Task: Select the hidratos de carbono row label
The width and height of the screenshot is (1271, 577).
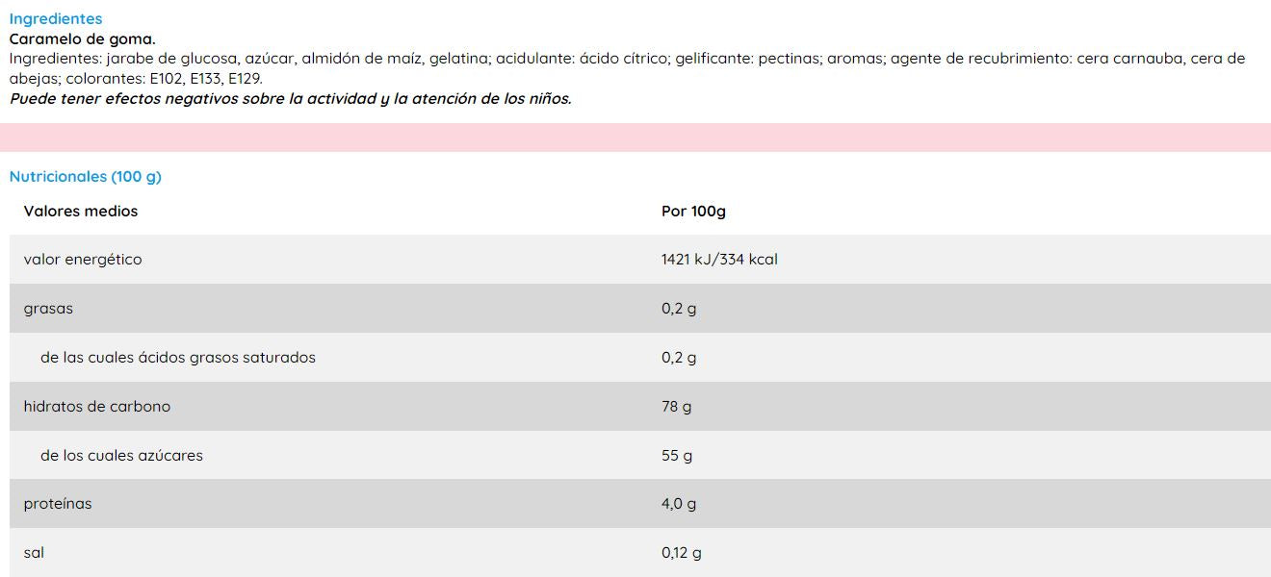Action: click(97, 407)
